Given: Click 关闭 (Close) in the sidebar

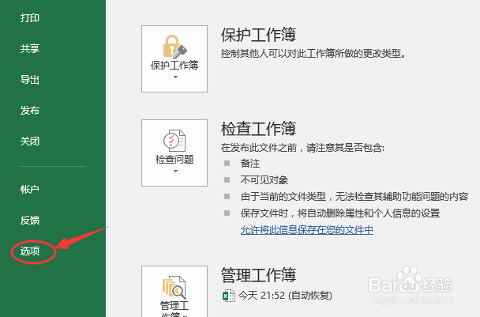Looking at the screenshot, I should tap(30, 142).
